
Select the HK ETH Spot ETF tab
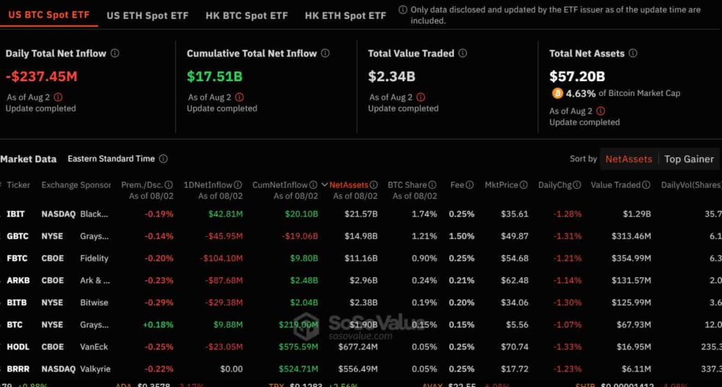345,15
